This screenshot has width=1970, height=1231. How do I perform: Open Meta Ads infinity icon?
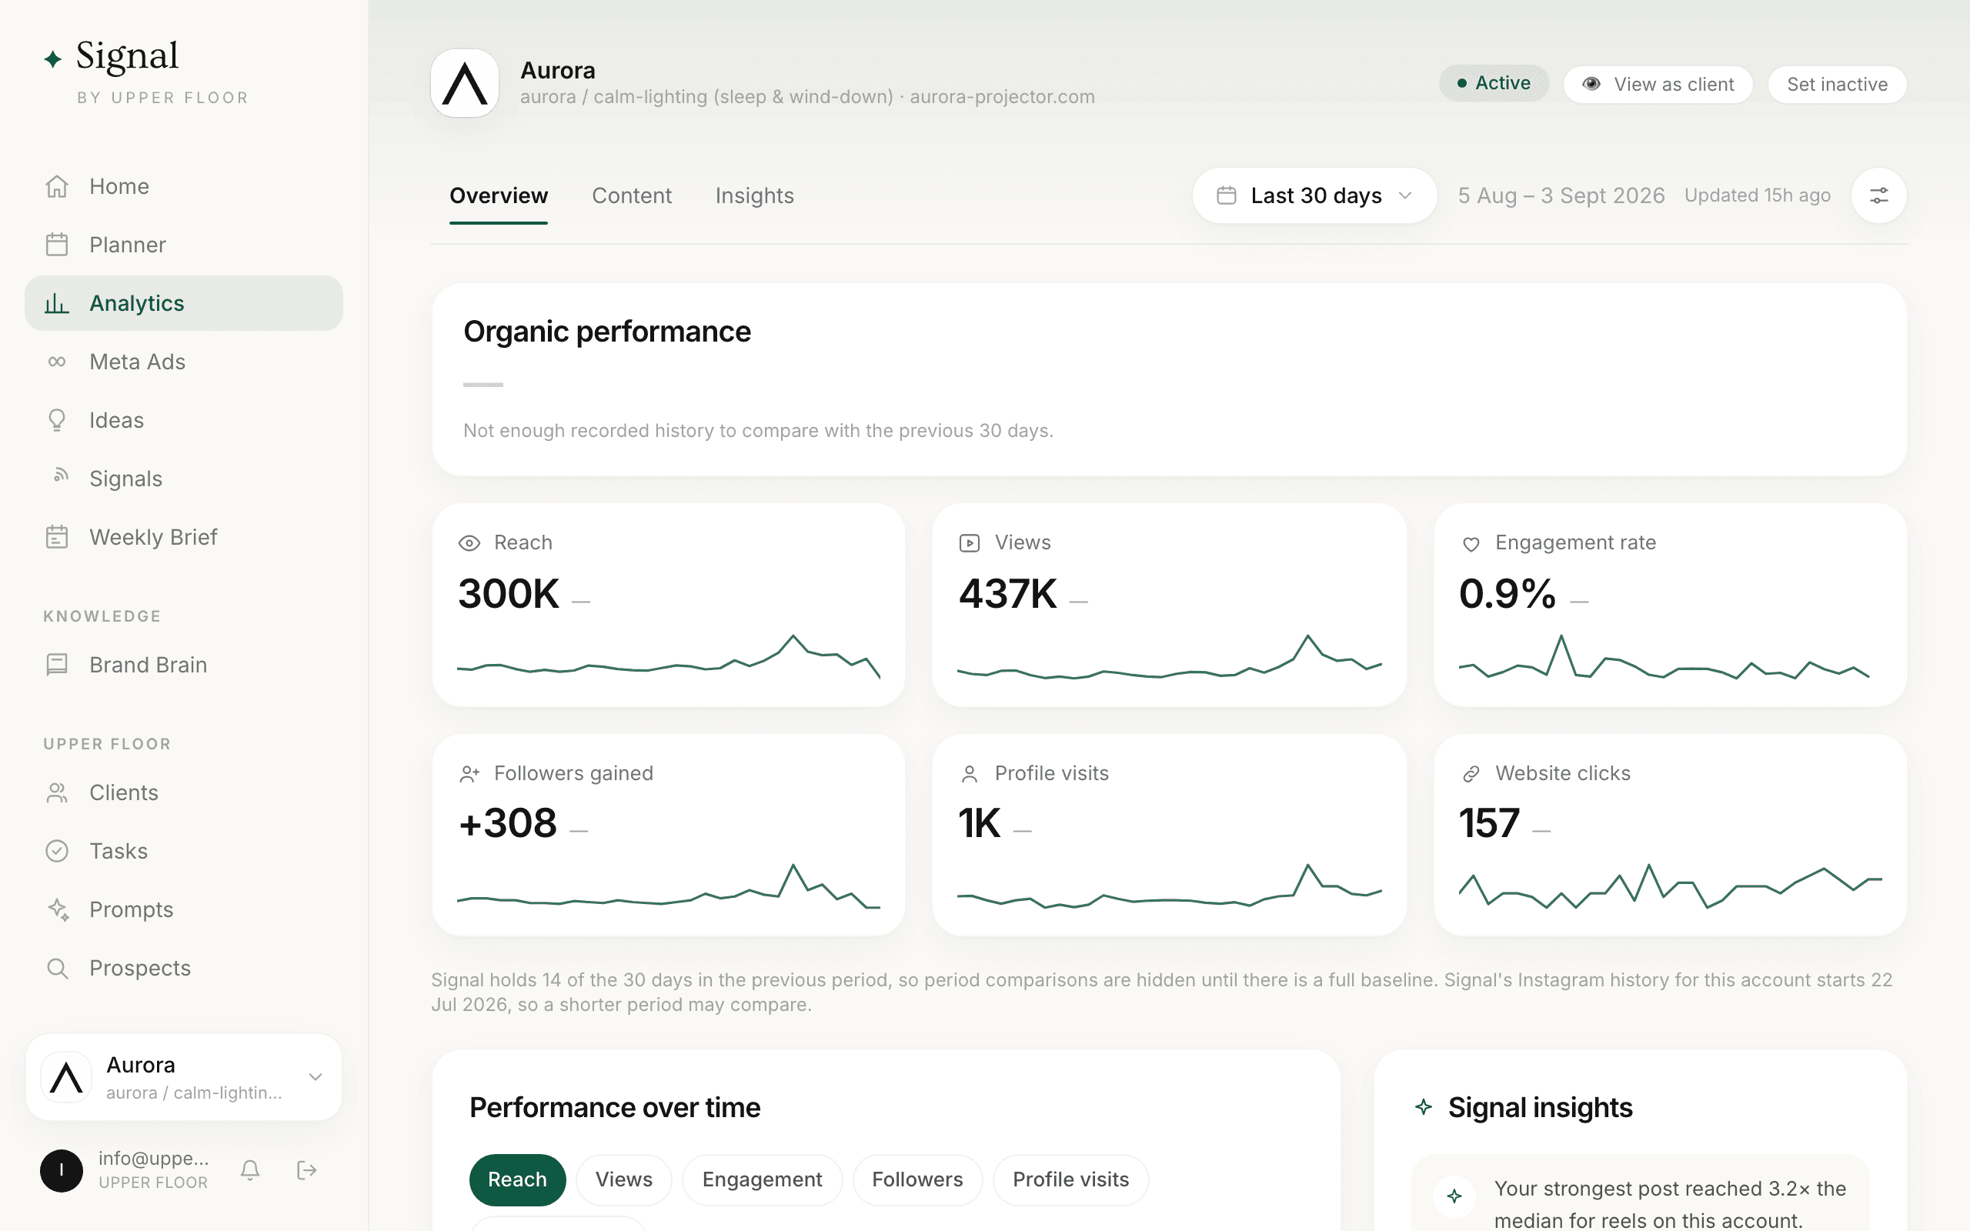coord(57,362)
